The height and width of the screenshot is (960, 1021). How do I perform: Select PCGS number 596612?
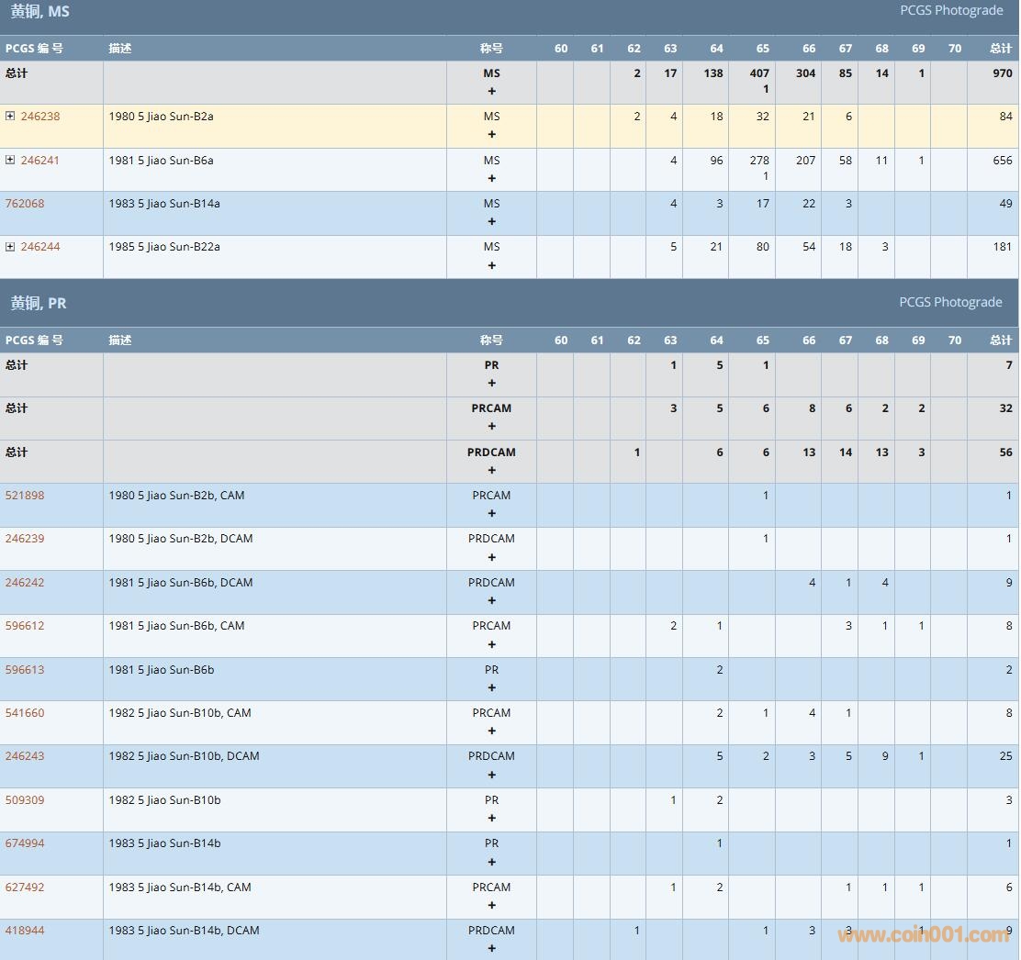coord(25,626)
